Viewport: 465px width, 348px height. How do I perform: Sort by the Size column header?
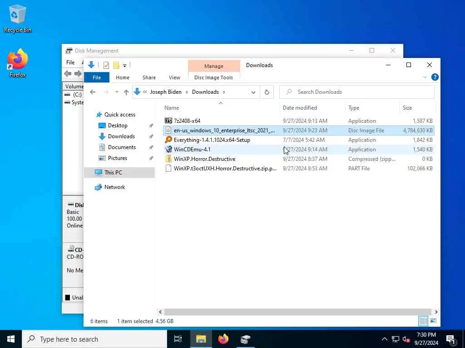tap(407, 108)
